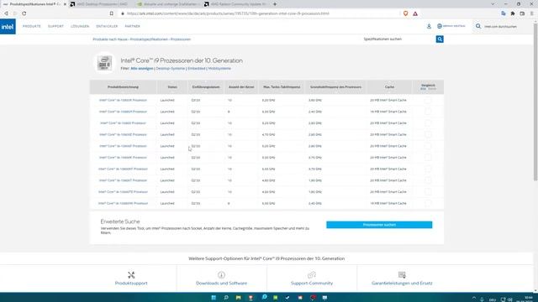Open the Intel account user icon
Image resolution: width=538 pixels, height=302 pixels.
click(x=429, y=26)
